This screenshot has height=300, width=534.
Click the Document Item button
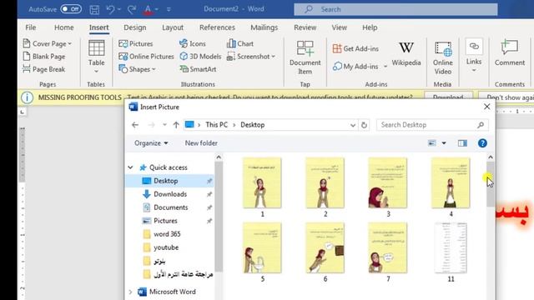click(305, 57)
